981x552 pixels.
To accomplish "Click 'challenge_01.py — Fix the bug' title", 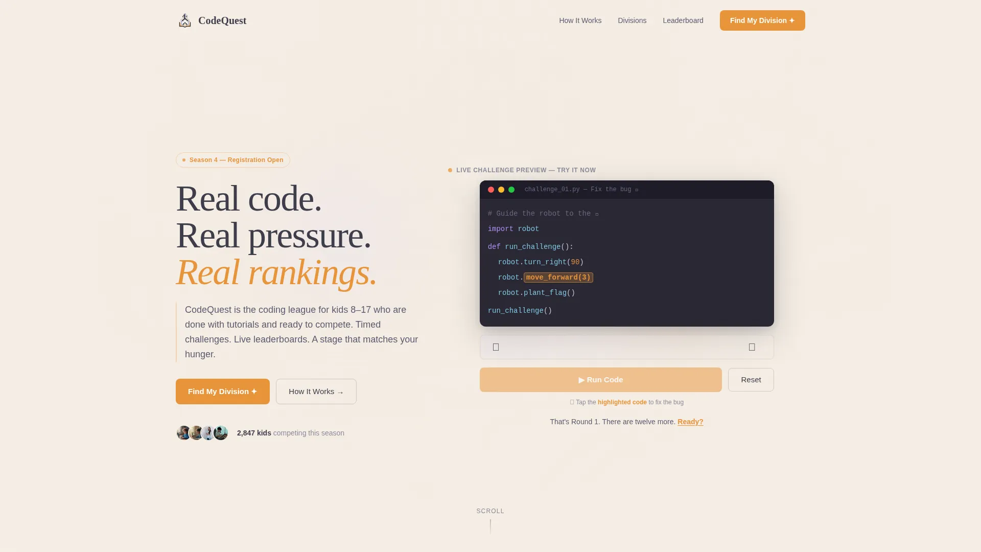I will (x=581, y=190).
